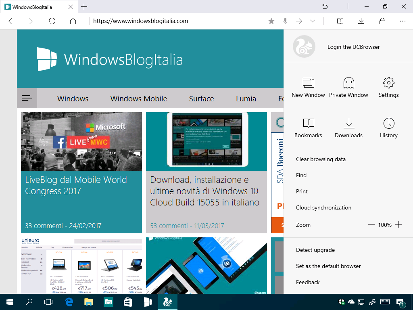Click the Shazam devices thumbnail
The width and height of the screenshot is (413, 310).
(206, 266)
